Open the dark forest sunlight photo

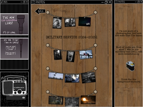[x=57, y=55]
